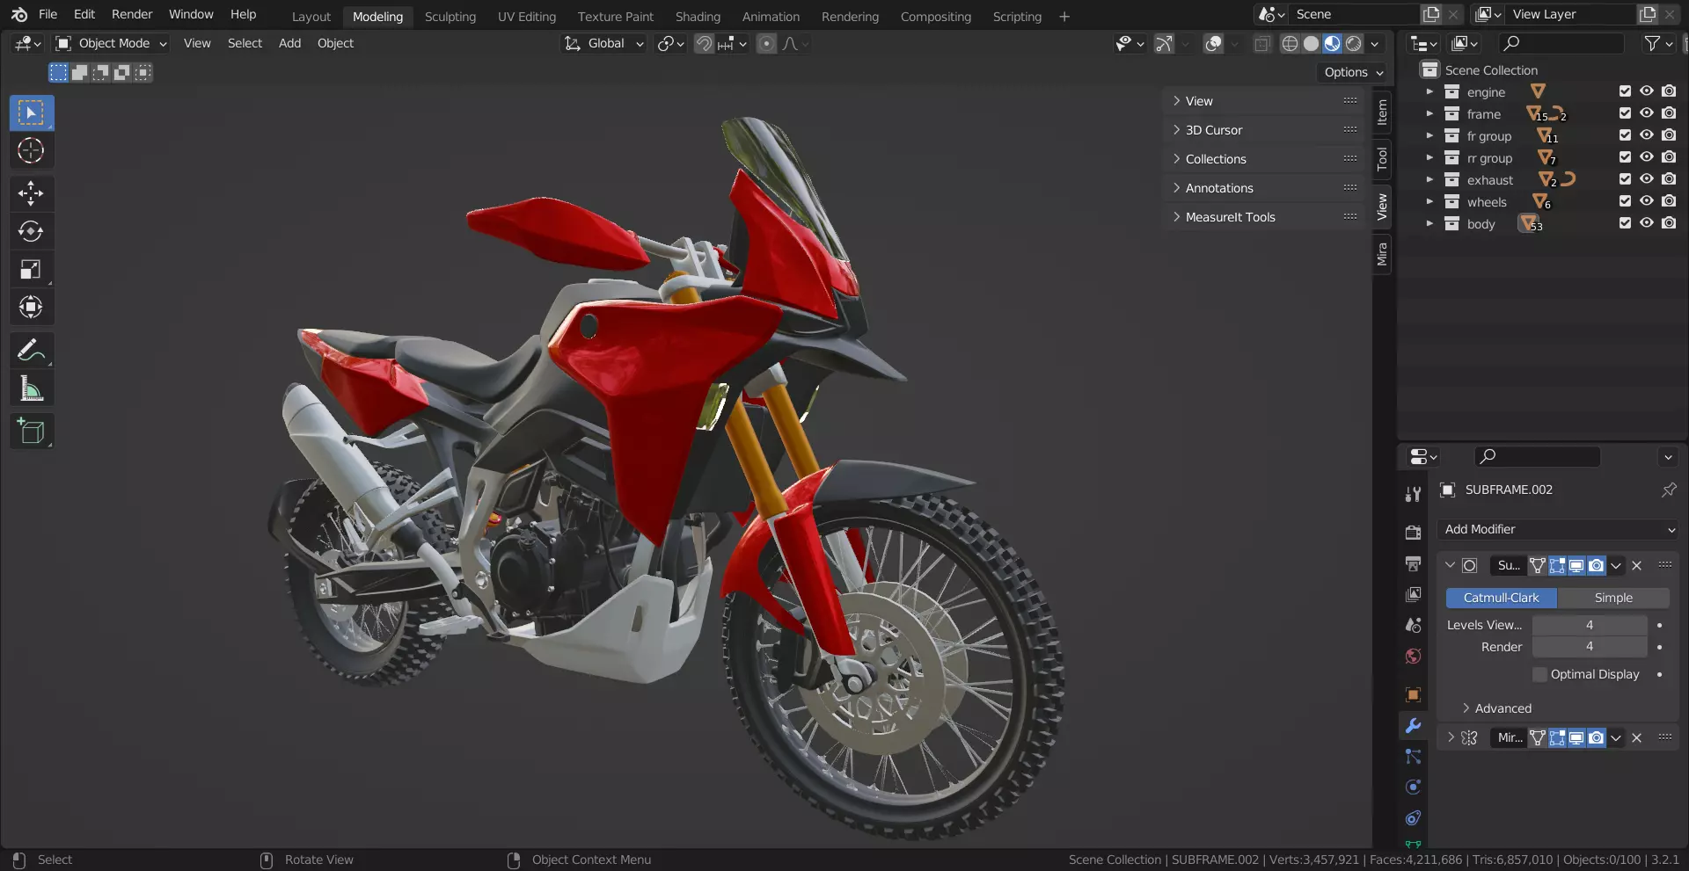
Task: Switch to solid viewport shading
Action: (x=1311, y=43)
